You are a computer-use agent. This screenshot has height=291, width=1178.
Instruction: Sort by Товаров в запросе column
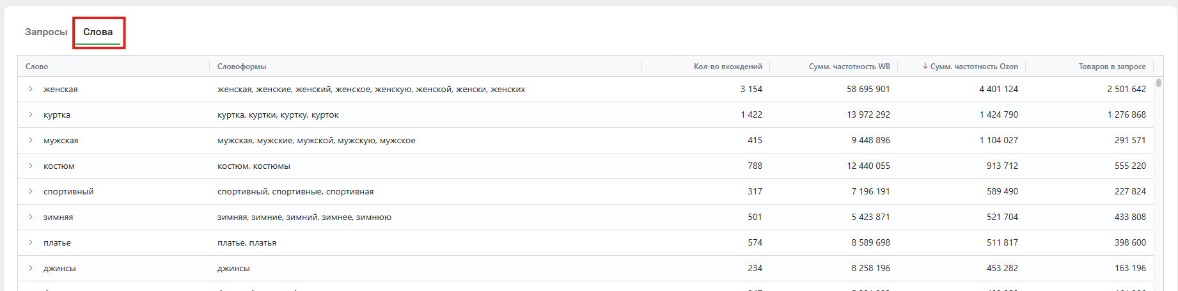click(x=1111, y=67)
